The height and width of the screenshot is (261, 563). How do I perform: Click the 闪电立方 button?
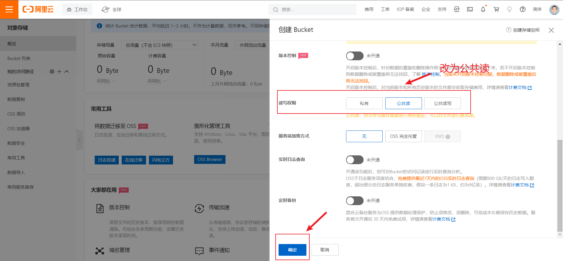tap(161, 160)
